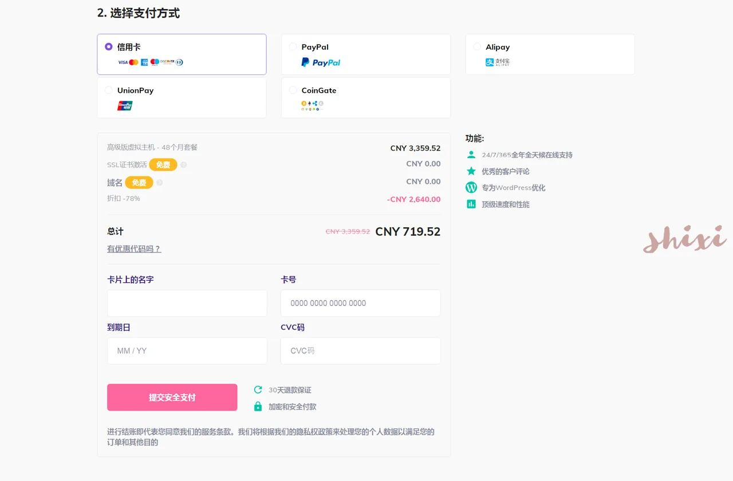Select the PayPal radio button
The height and width of the screenshot is (481, 733).
tap(293, 47)
